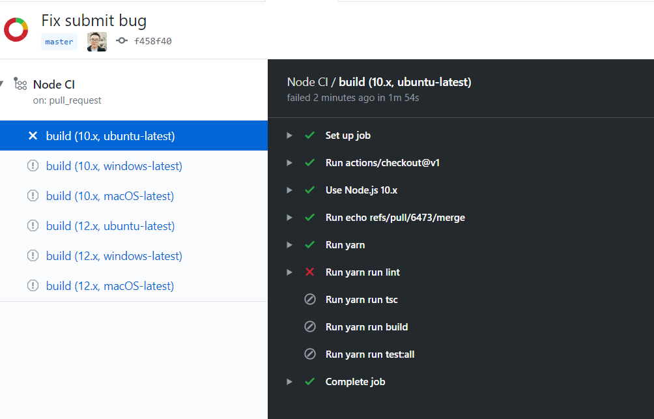Select the Run yarn run test:all label
This screenshot has height=419, width=654.
click(369, 354)
